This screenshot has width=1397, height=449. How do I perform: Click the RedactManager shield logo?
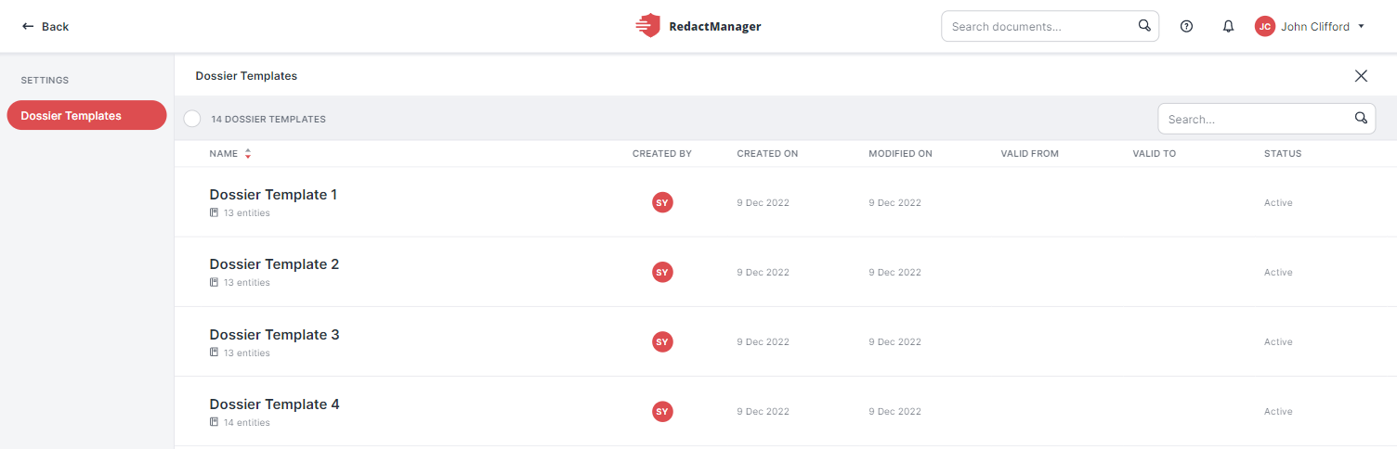point(648,26)
